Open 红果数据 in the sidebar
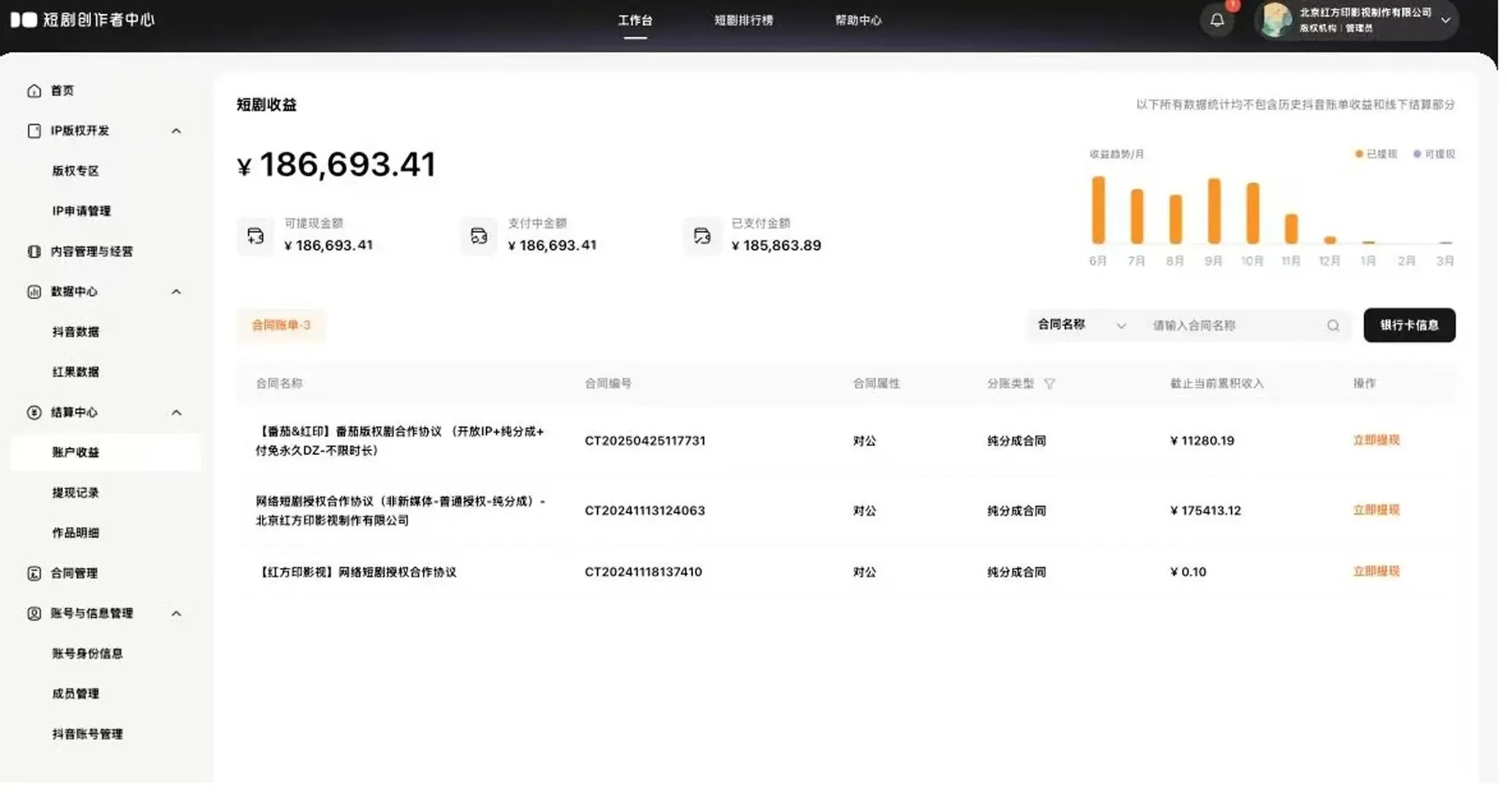The height and width of the screenshot is (793, 1507). coord(75,372)
